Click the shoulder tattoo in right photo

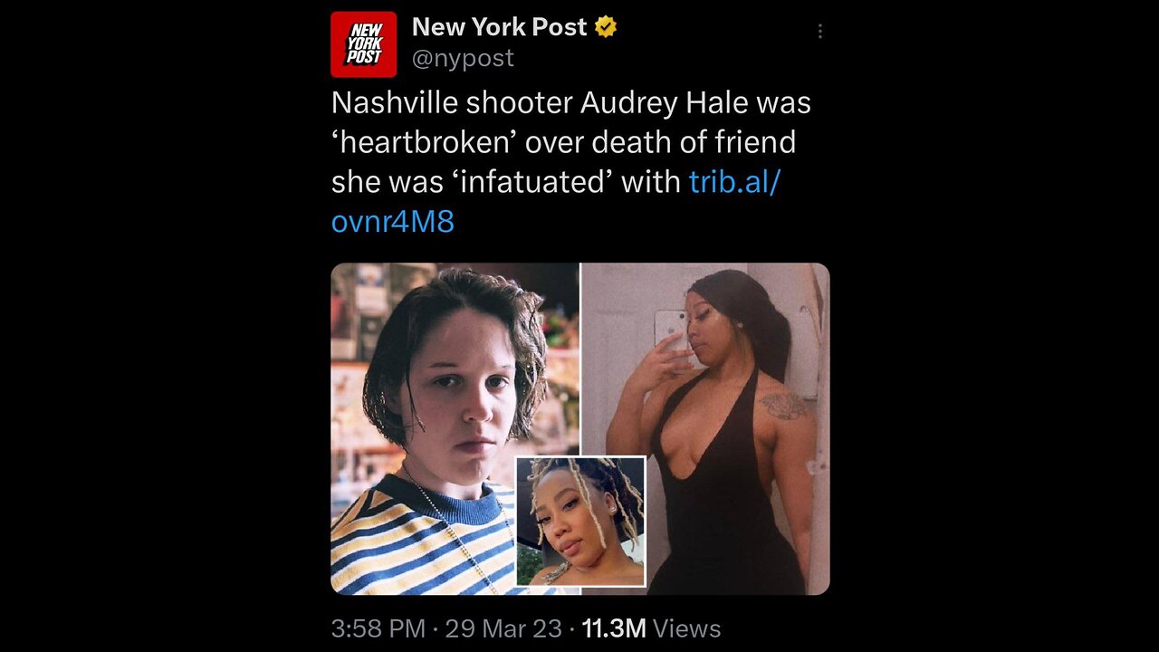coord(782,405)
